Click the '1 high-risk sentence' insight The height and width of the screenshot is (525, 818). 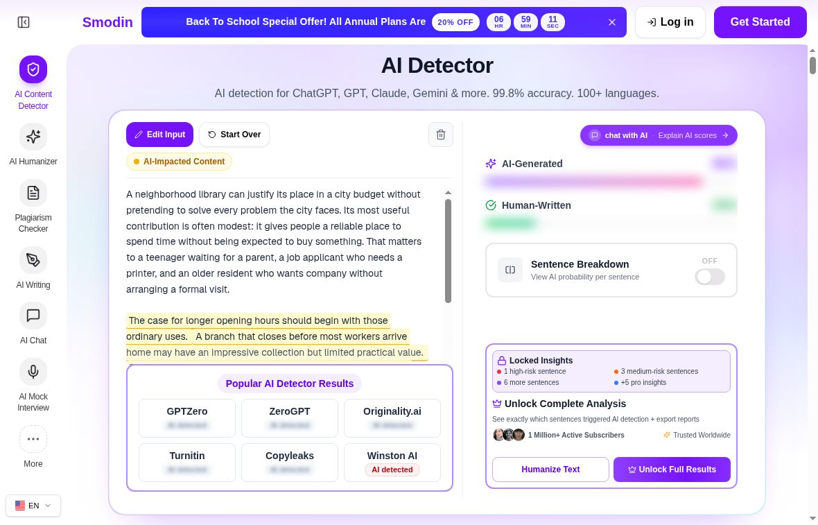(531, 372)
